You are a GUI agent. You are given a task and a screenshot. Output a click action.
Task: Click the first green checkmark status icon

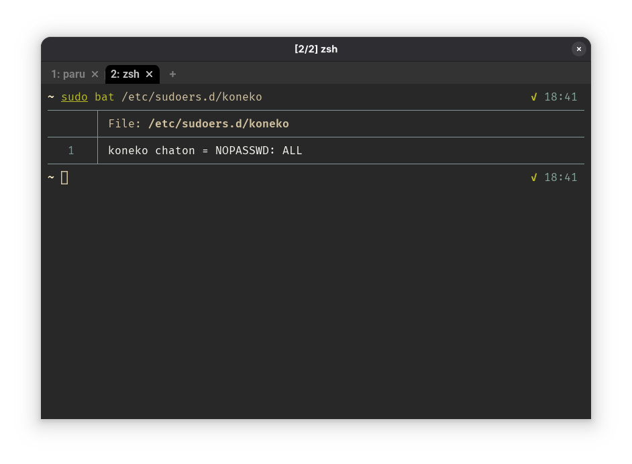534,97
